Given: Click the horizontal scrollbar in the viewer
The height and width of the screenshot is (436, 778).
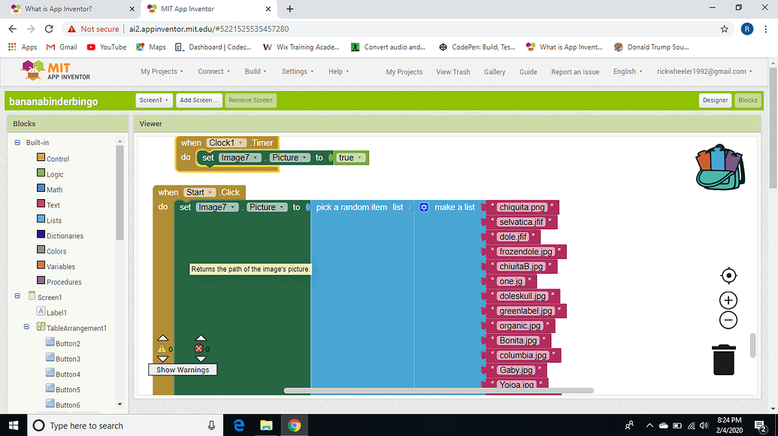Looking at the screenshot, I should [438, 391].
